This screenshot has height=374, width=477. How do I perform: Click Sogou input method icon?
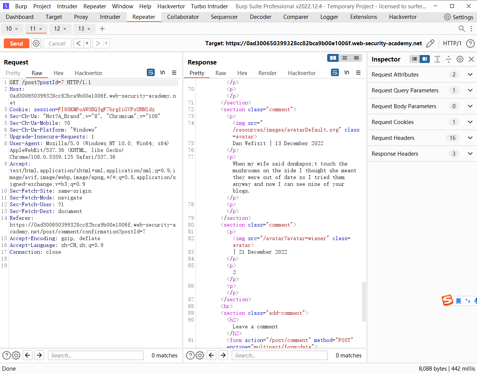[x=447, y=300]
